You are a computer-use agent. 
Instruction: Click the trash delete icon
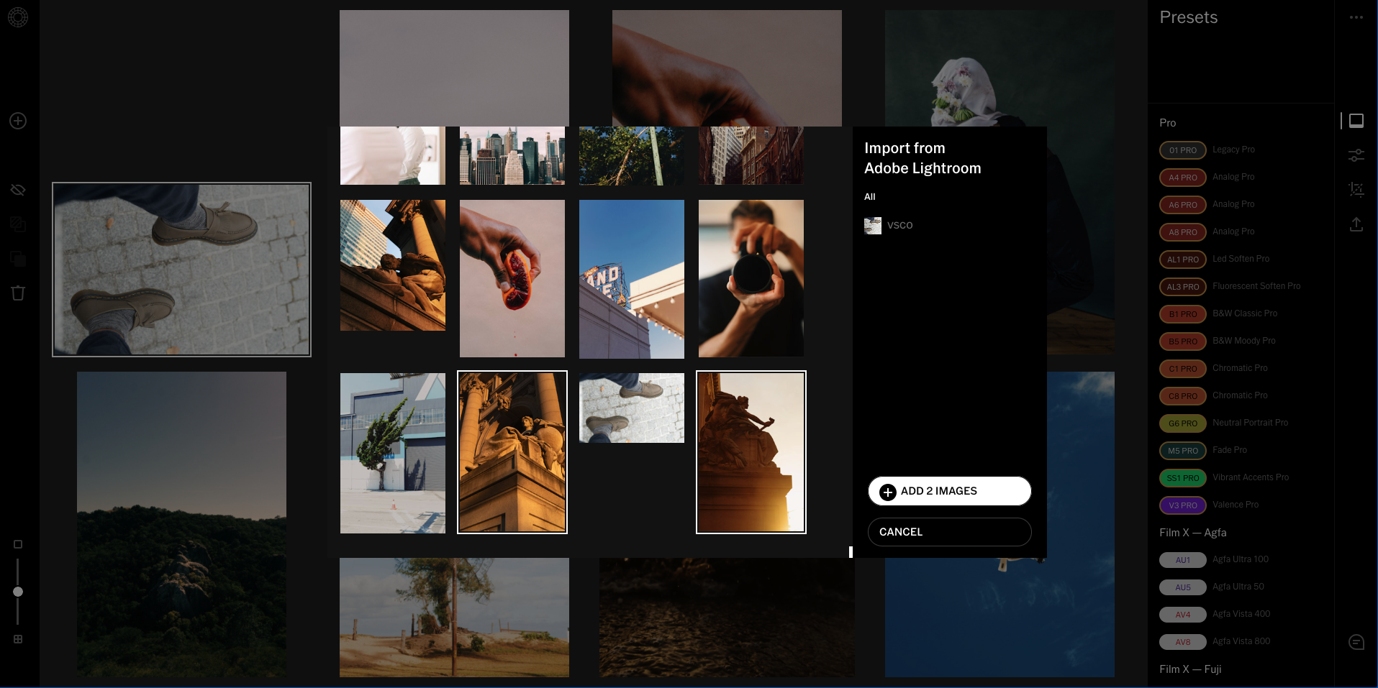[18, 293]
